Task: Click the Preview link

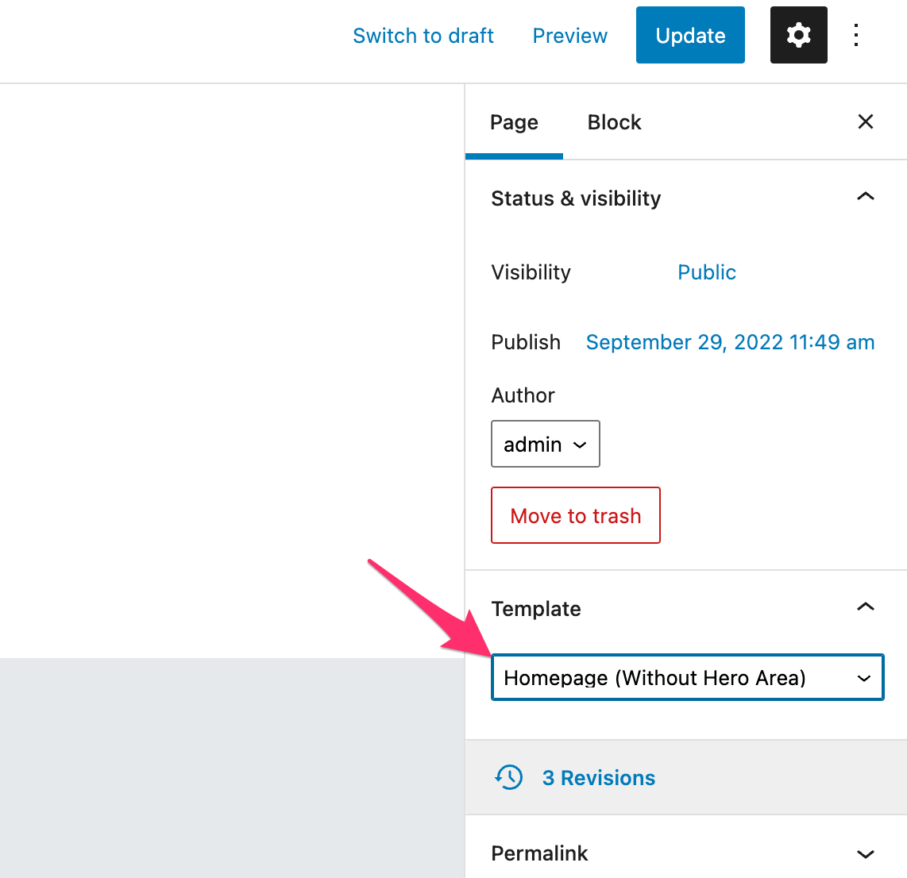Action: pos(569,36)
